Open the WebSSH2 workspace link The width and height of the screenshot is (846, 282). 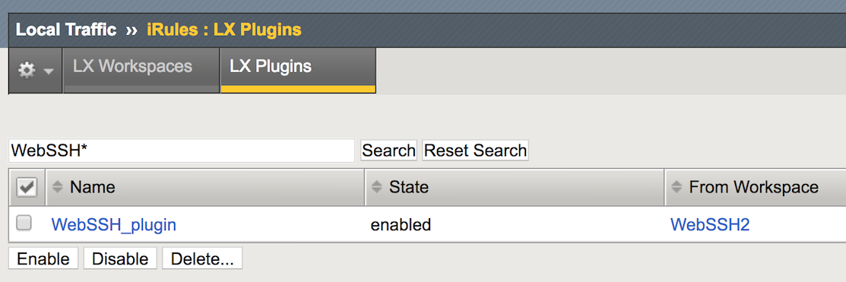click(710, 225)
